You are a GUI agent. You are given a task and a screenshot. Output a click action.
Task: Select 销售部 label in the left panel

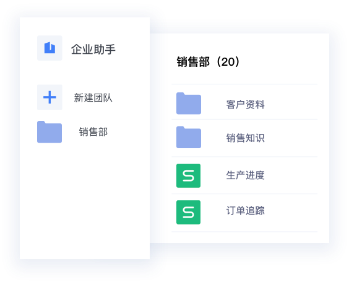(93, 132)
